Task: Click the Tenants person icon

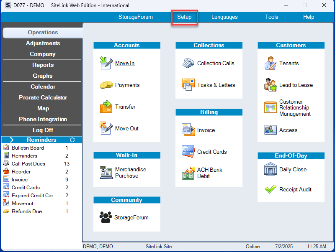Action: (x=270, y=63)
